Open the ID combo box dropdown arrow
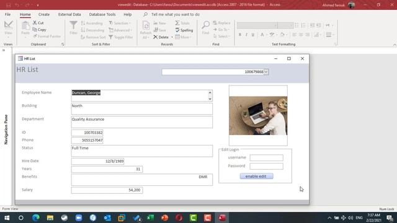Viewport: 397px width, 223px height. (x=266, y=72)
